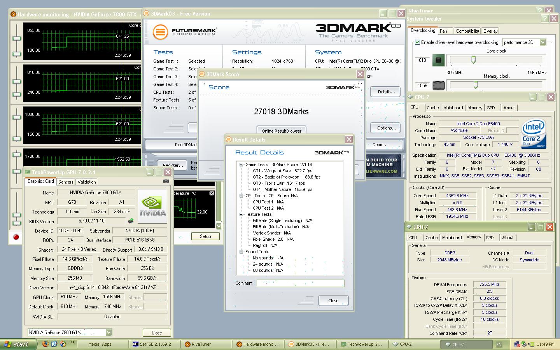Image resolution: width=560 pixels, height=350 pixels.
Task: Click the BIOS save chip icon in GPU-Z
Action: click(131, 221)
